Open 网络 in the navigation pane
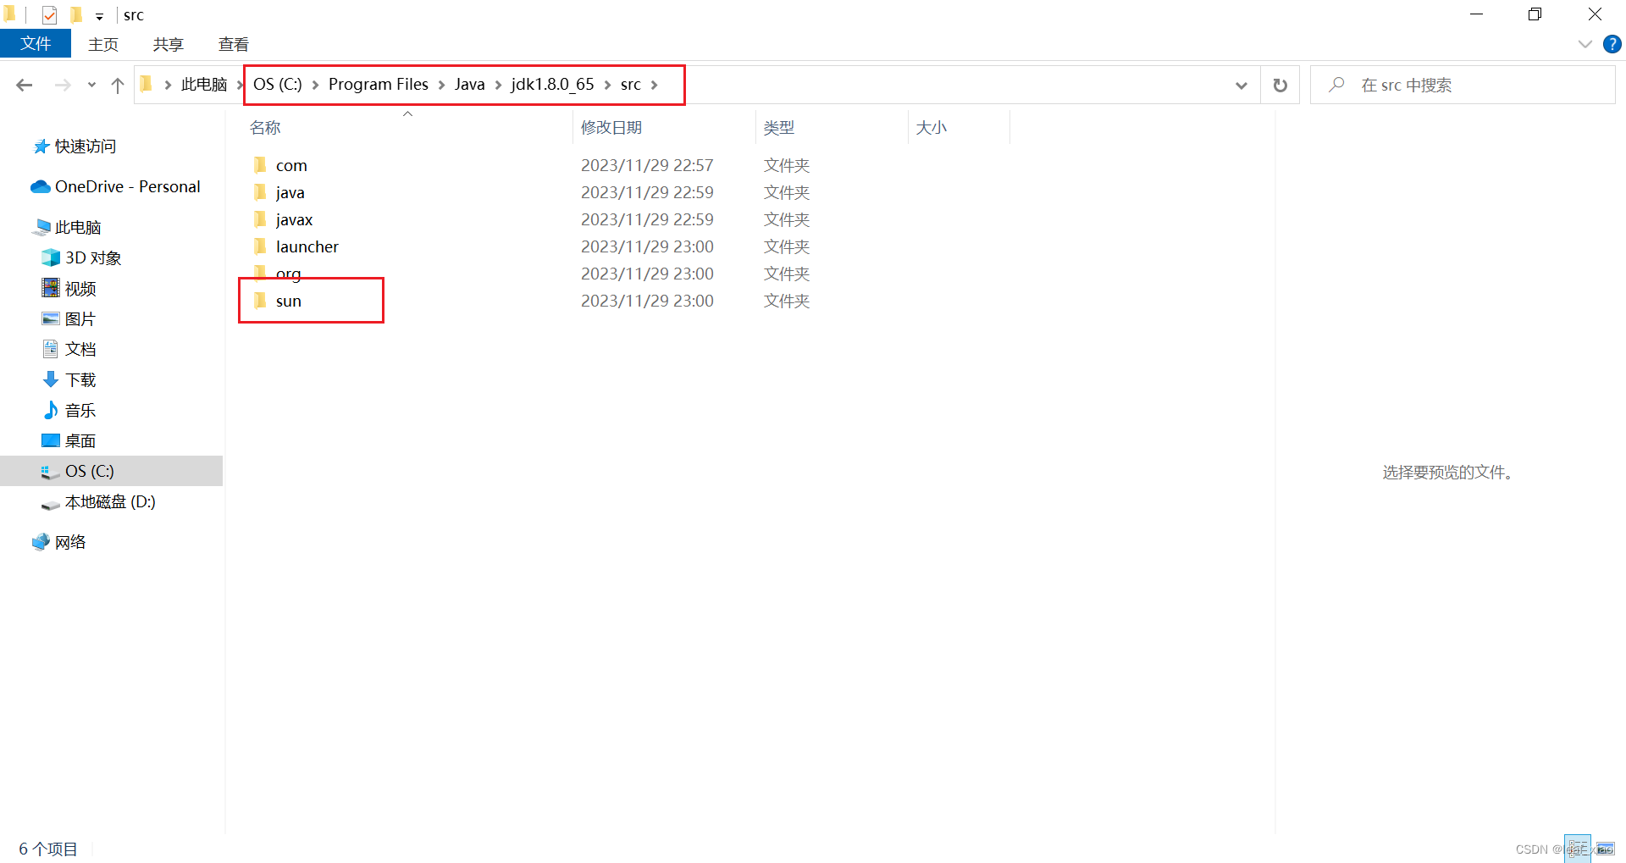This screenshot has height=863, width=1626. tap(70, 542)
